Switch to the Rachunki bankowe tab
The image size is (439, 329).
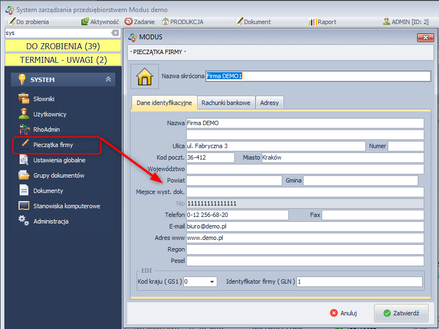226,103
